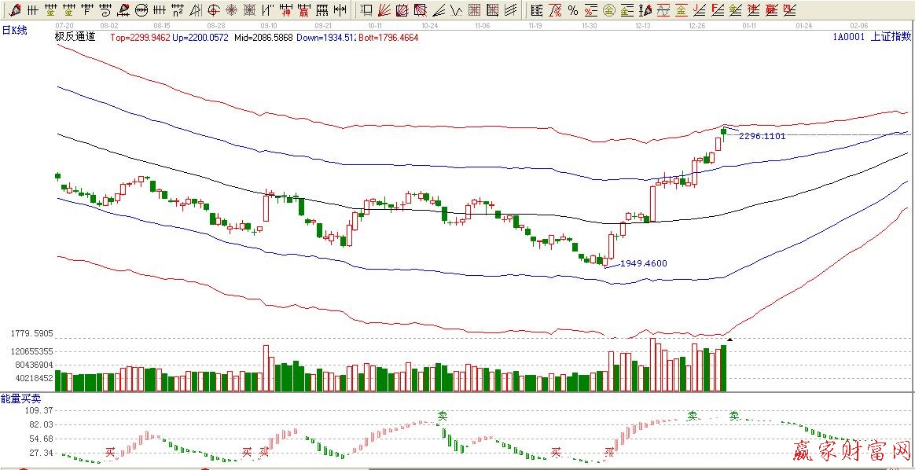Click the red 神 character toolbar icon

(x=285, y=10)
